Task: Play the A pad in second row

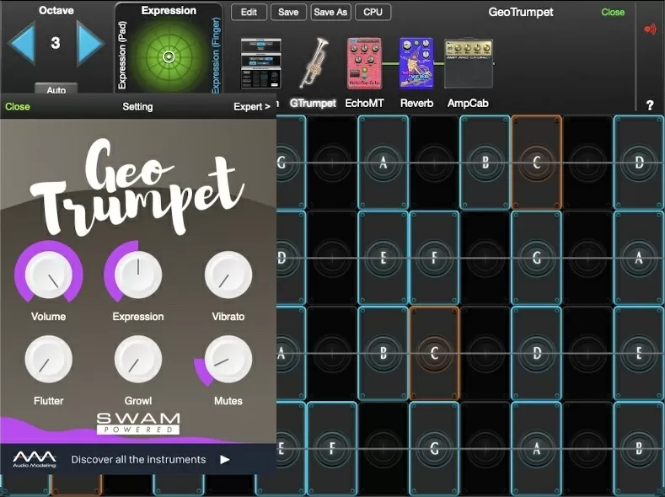Action: point(639,258)
